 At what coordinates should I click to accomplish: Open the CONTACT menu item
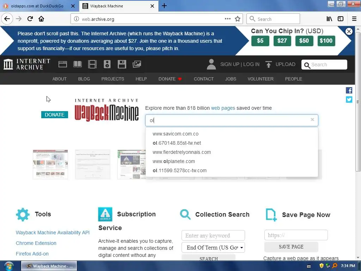click(x=204, y=79)
